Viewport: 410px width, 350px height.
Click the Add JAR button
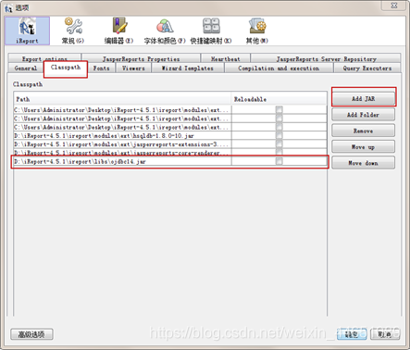point(364,98)
